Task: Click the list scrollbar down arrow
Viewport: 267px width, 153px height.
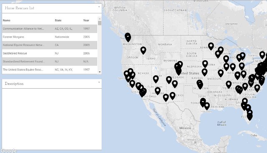Action: tap(100, 72)
